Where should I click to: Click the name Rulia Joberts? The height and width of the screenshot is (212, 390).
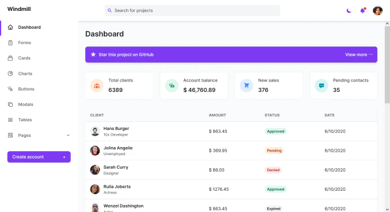click(x=117, y=187)
